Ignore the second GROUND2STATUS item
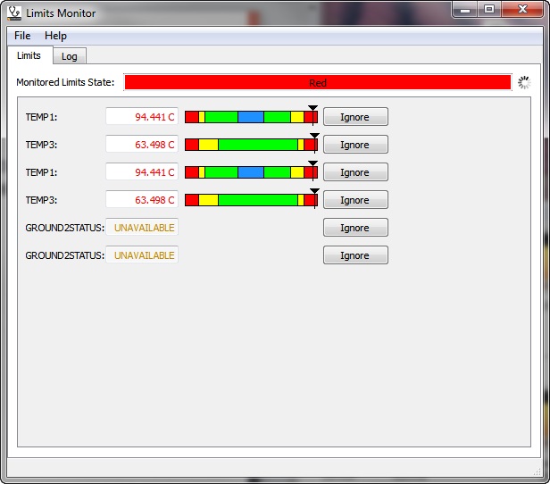The height and width of the screenshot is (484, 550). (x=355, y=255)
